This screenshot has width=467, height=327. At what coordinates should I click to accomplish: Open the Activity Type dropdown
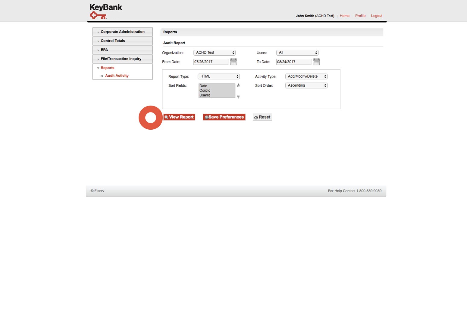(306, 76)
